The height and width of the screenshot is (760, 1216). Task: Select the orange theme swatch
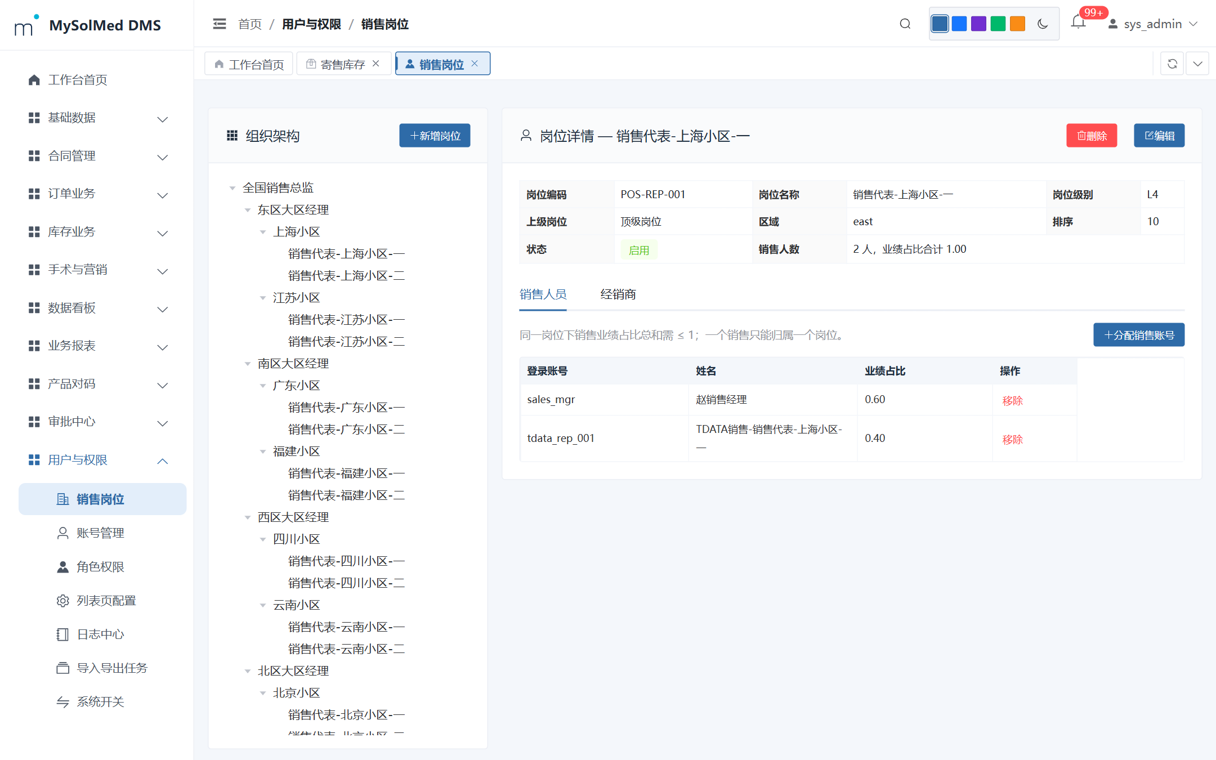1017,24
